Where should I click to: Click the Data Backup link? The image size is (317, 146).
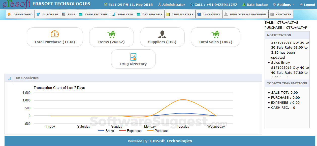click(x=257, y=5)
